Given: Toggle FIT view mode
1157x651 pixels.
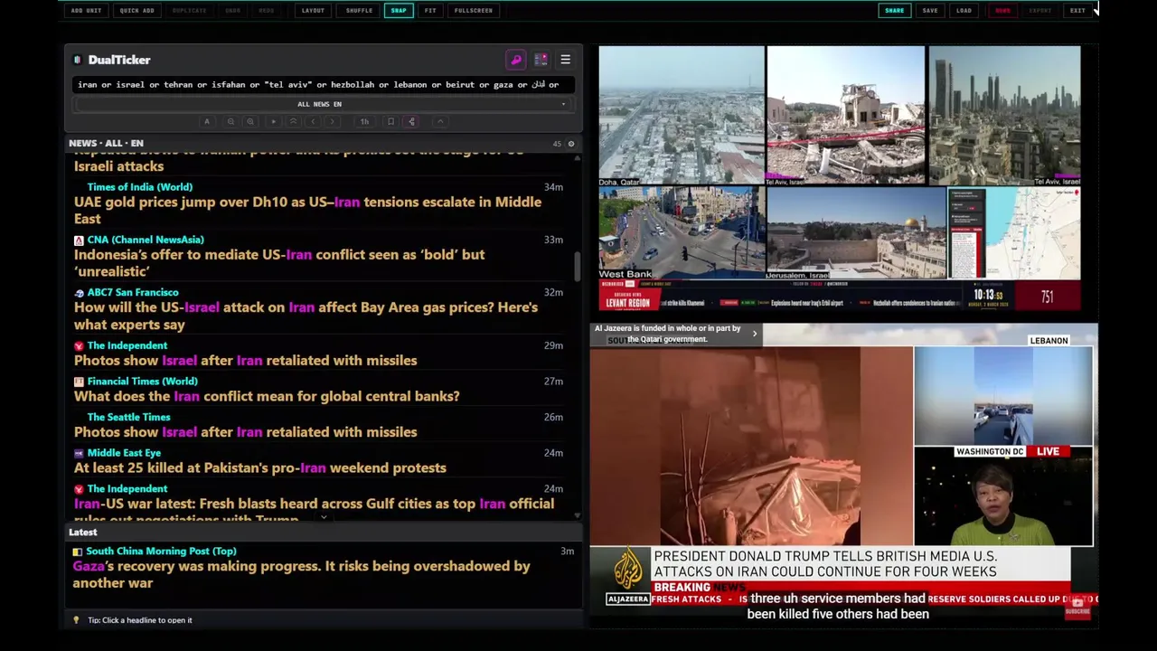Looking at the screenshot, I should [430, 11].
